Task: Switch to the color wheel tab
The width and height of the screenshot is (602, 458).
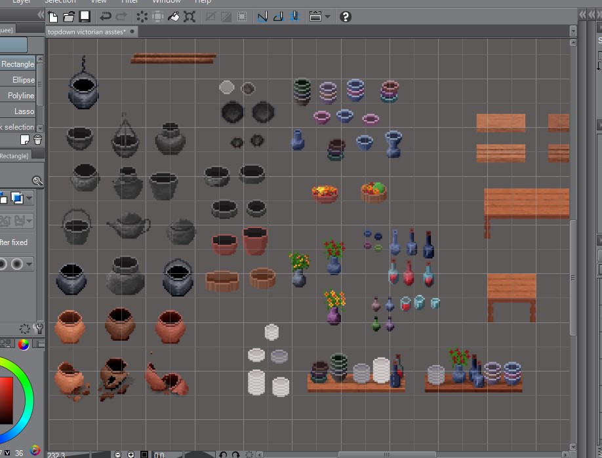Action: point(23,344)
